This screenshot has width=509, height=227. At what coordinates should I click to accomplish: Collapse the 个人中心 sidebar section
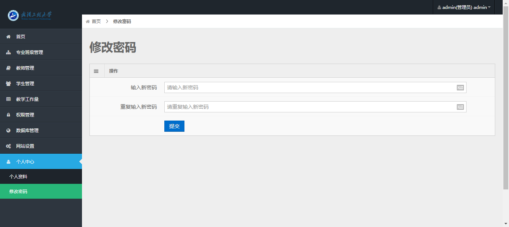tap(25, 162)
